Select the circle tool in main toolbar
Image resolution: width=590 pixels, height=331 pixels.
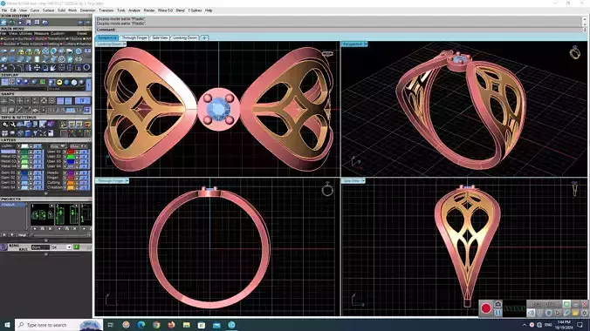86,67
